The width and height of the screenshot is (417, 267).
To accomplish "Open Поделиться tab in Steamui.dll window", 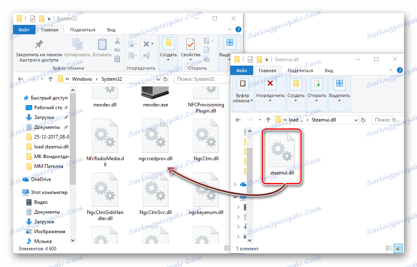I will pyautogui.click(x=300, y=71).
